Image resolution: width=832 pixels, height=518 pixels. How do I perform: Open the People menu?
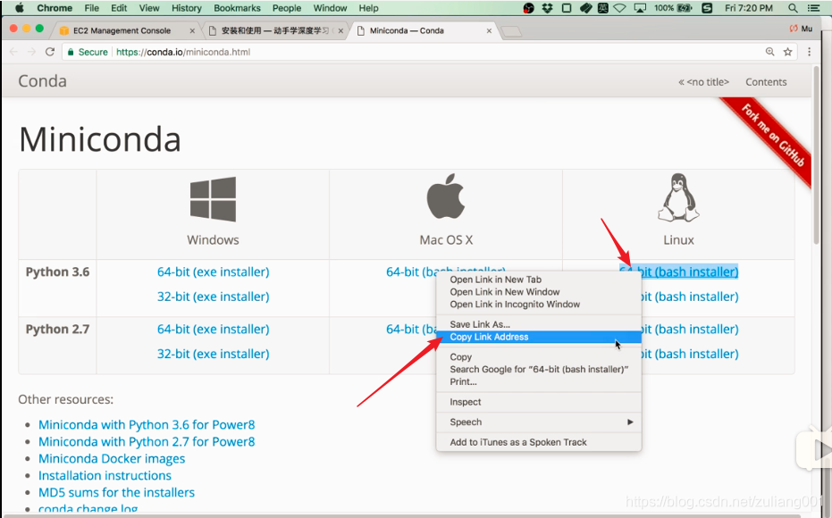point(287,8)
